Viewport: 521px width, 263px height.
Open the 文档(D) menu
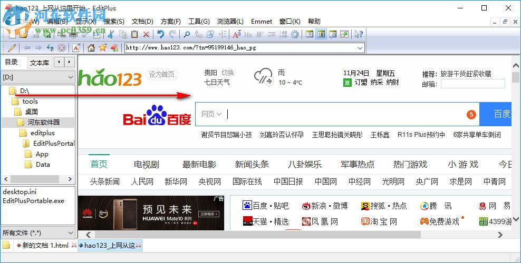pos(142,22)
